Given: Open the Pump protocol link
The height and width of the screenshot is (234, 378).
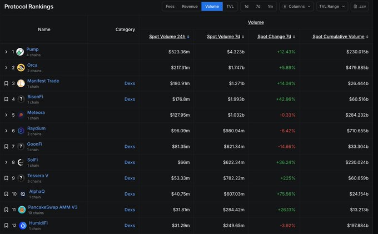Looking at the screenshot, I should tap(32, 49).
